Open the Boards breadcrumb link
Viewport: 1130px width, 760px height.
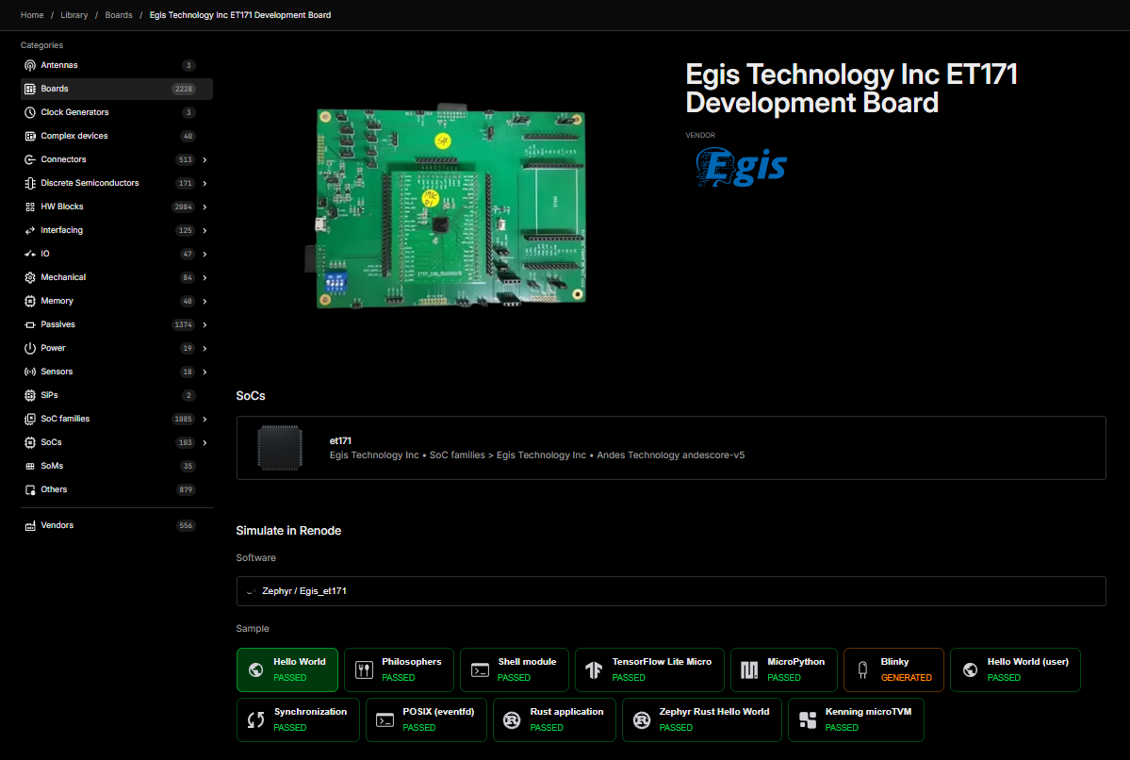119,15
